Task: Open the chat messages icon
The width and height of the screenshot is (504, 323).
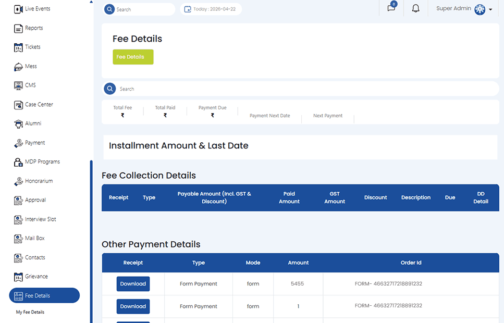Action: [391, 7]
